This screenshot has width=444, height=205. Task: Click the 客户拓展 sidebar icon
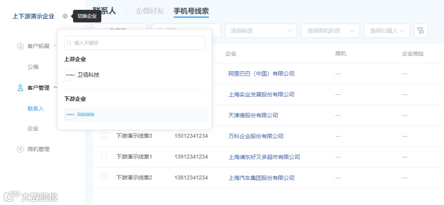click(21, 46)
